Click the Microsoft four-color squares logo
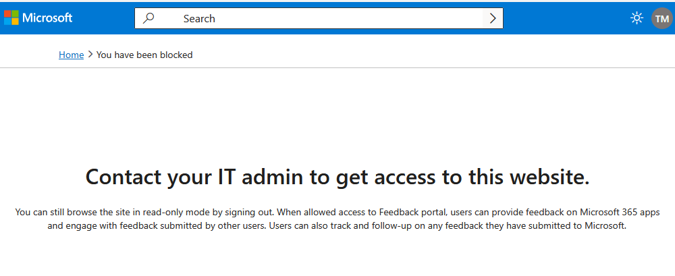 11,18
